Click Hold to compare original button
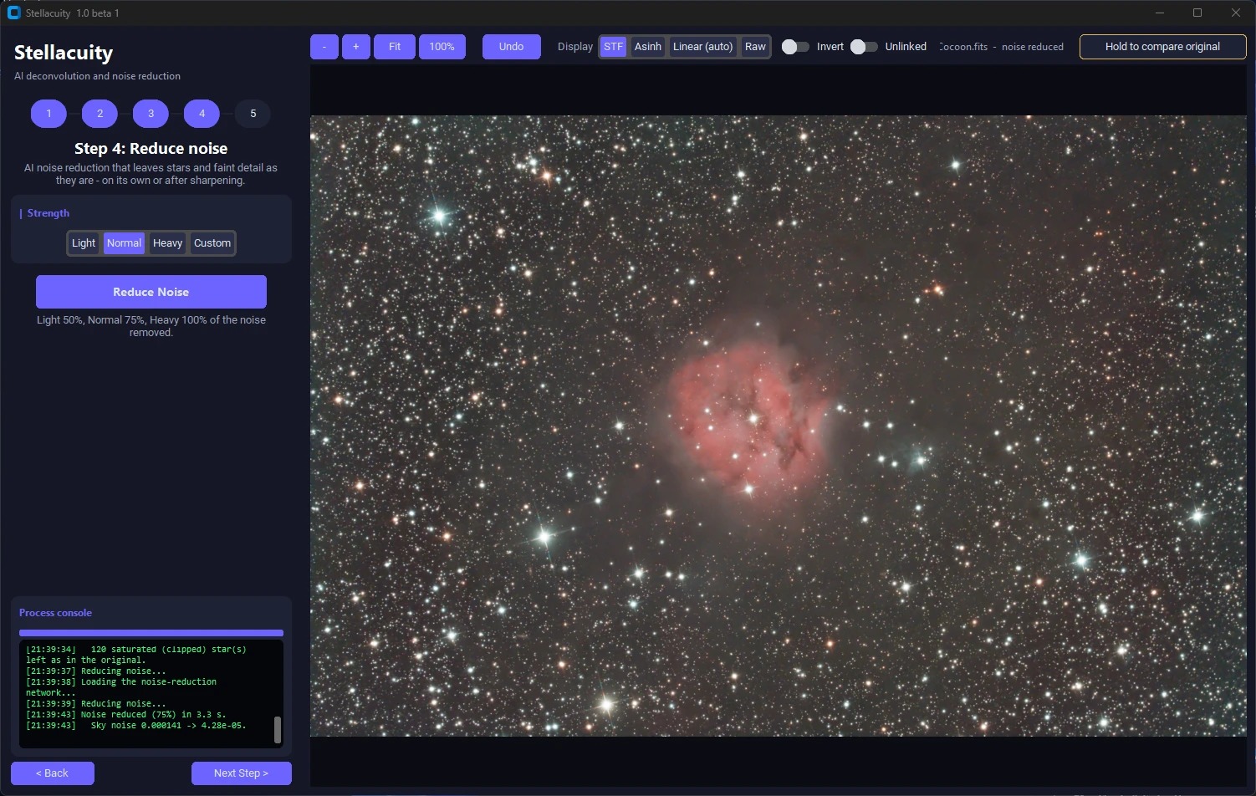The image size is (1256, 796). pyautogui.click(x=1162, y=47)
